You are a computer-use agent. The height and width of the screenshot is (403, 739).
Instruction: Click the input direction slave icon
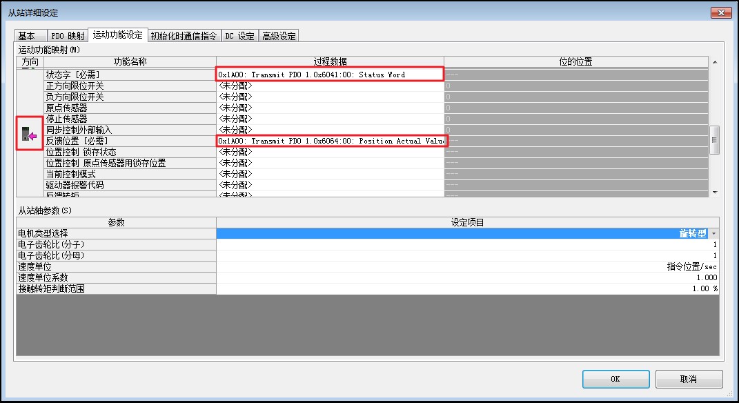click(x=29, y=135)
